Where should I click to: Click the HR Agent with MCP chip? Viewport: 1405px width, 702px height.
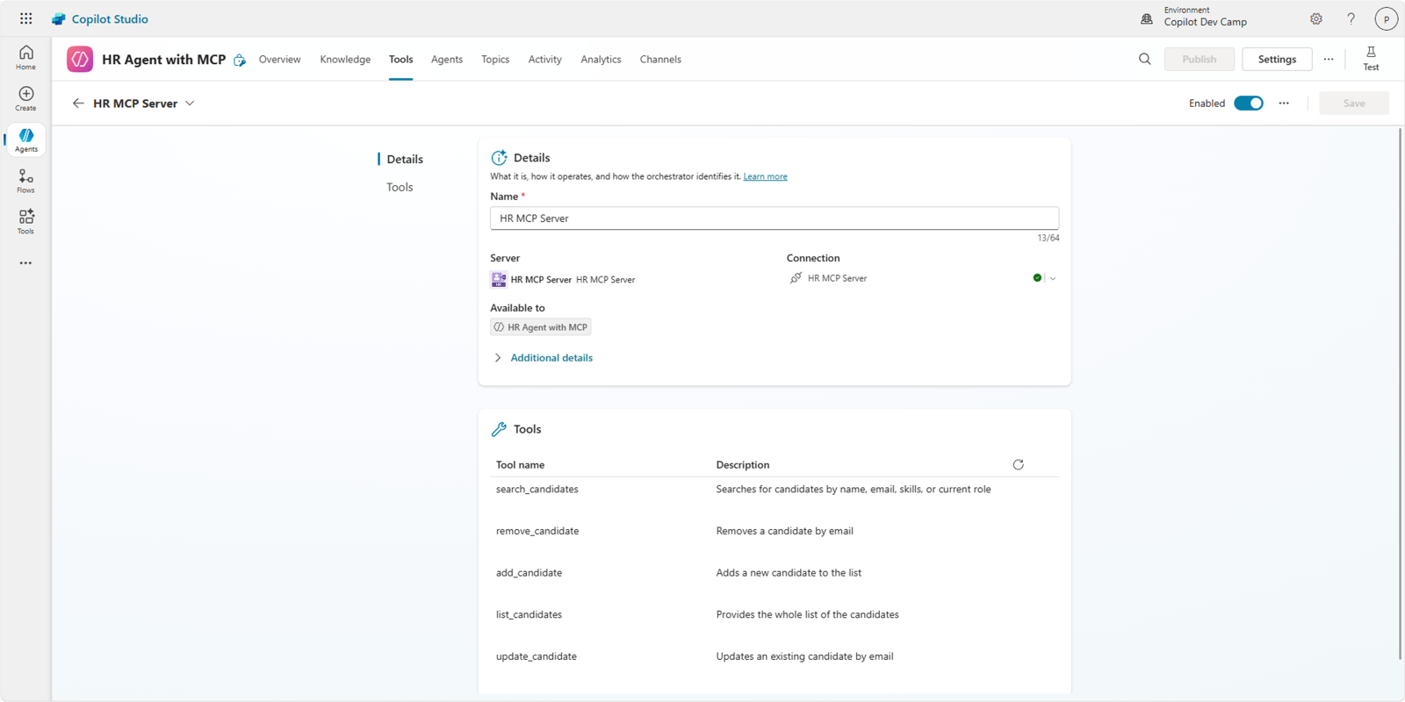(540, 327)
